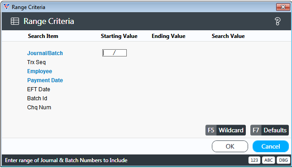Click the app logo in title bar

tap(6, 7)
